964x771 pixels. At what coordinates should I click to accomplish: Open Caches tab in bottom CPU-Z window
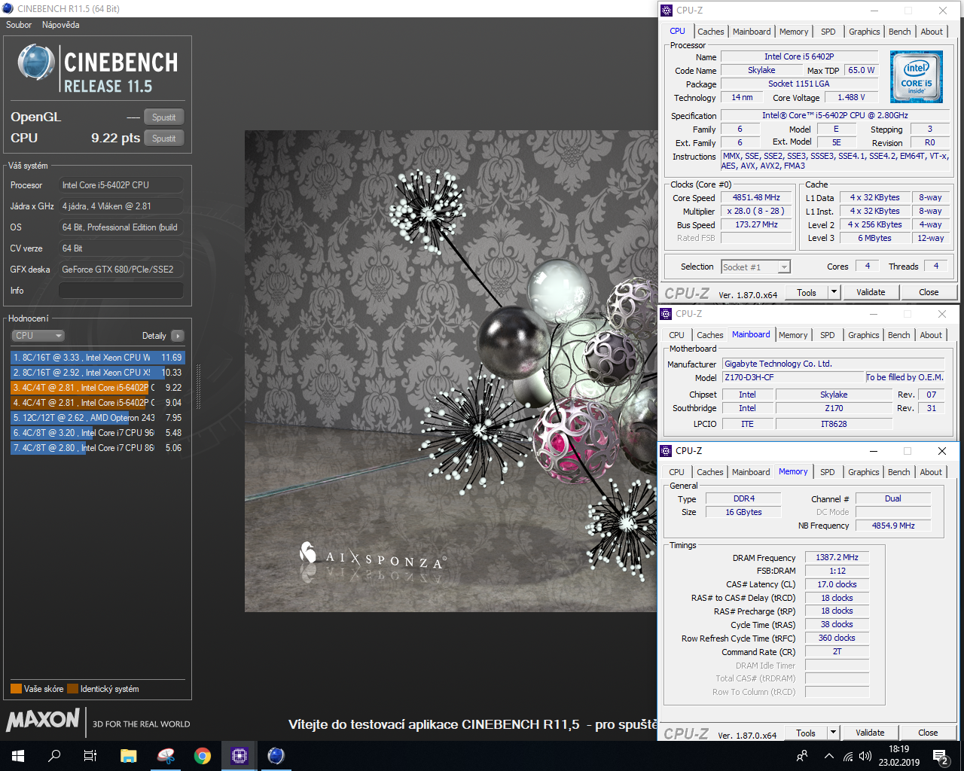click(x=709, y=472)
